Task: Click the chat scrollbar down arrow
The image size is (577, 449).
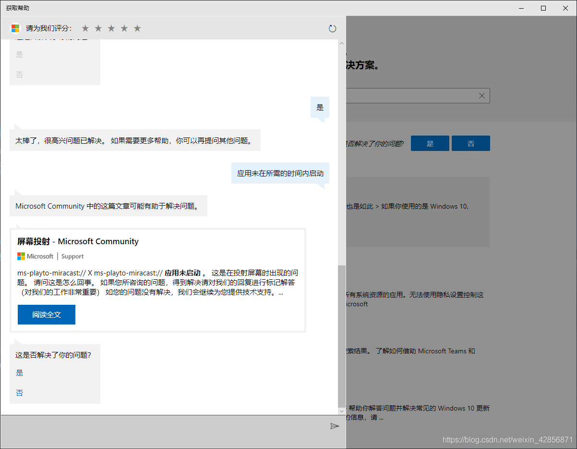Action: point(341,411)
